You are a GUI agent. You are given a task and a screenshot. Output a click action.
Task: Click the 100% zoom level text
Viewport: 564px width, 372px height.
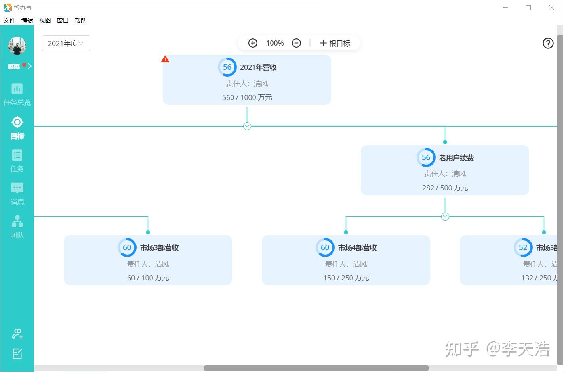tap(275, 43)
